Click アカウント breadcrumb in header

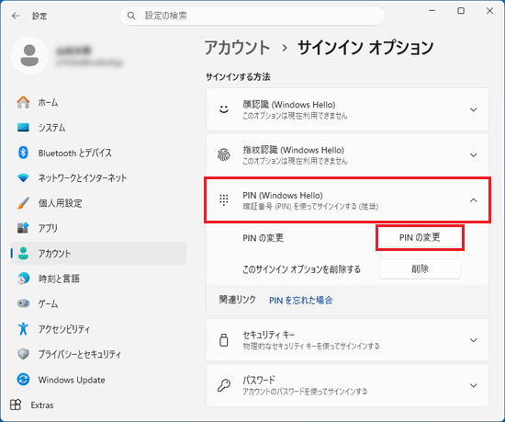pyautogui.click(x=238, y=48)
